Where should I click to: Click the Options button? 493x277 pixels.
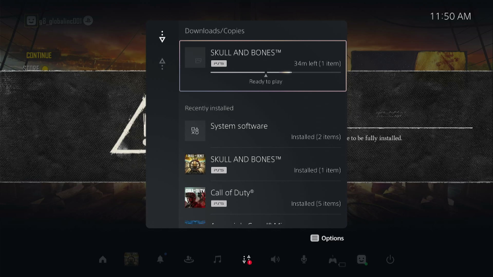click(x=327, y=238)
